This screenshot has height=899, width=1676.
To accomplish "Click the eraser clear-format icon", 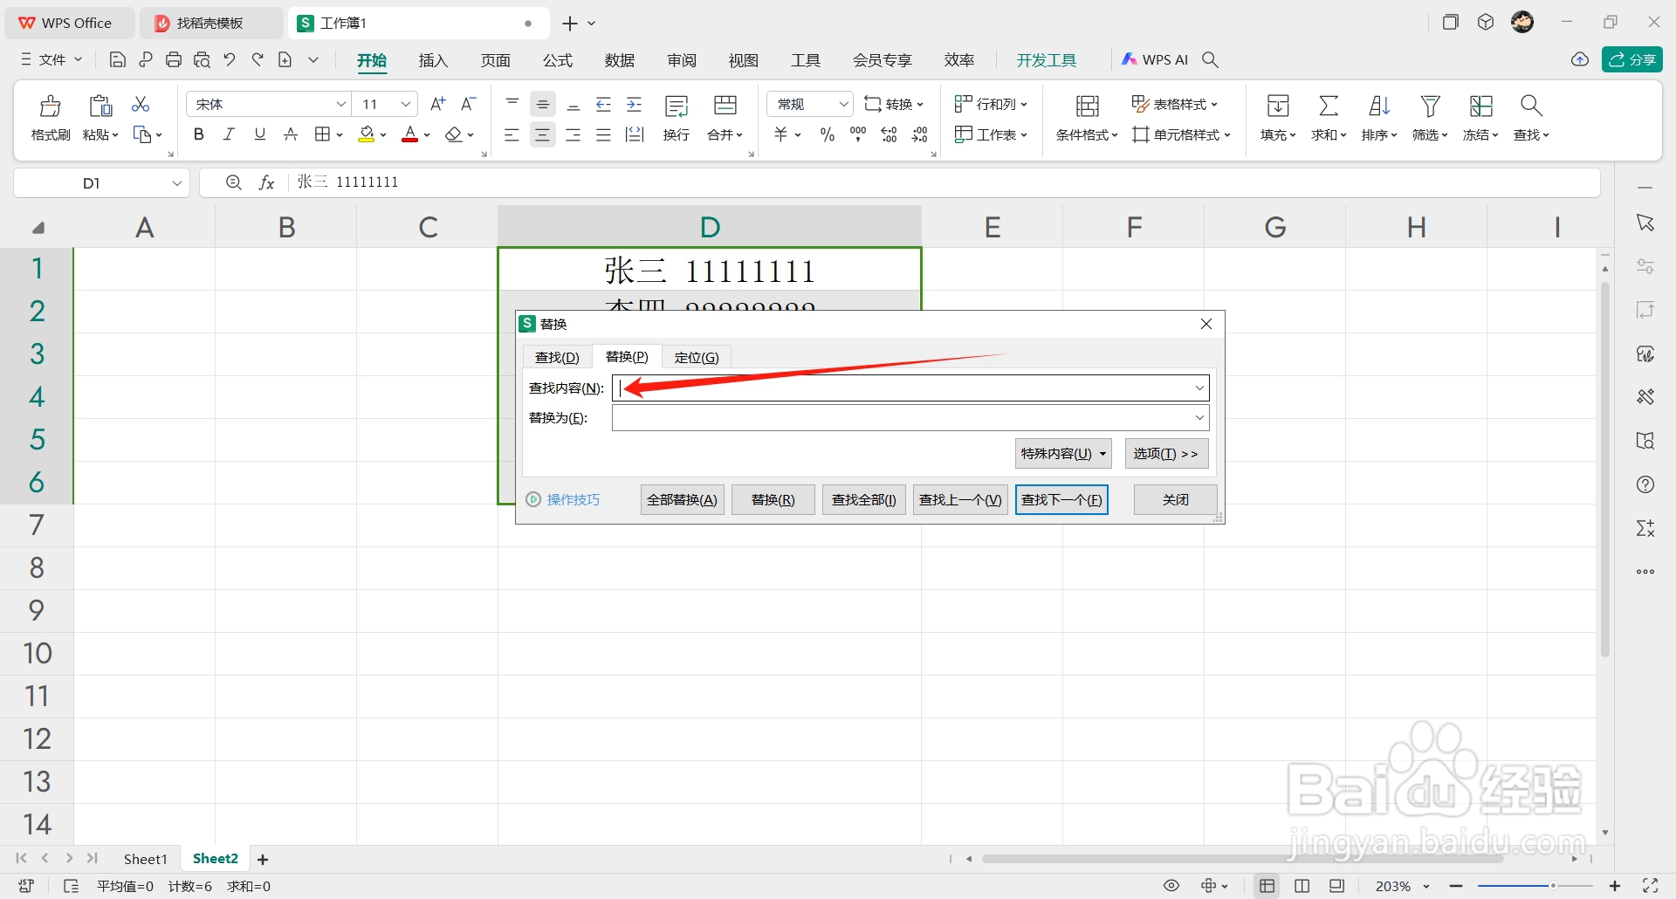I will click(x=453, y=134).
